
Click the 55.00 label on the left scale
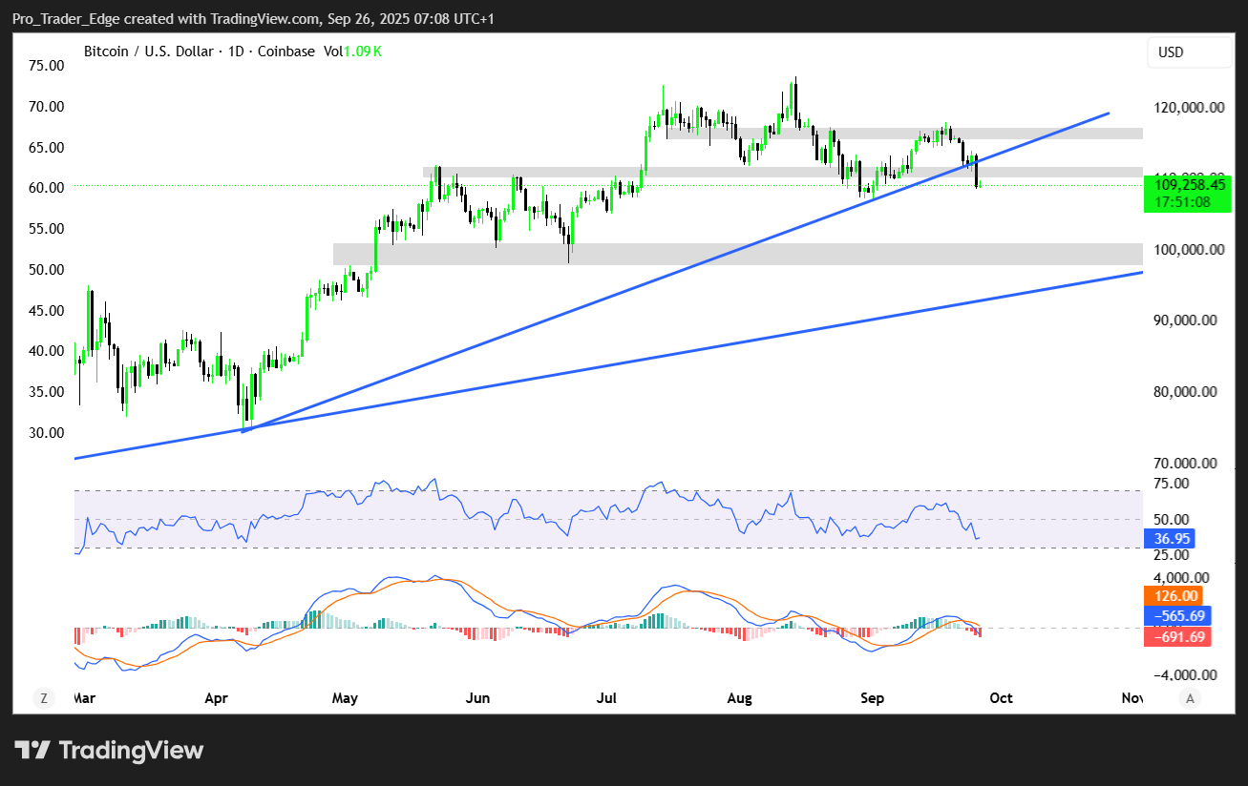[x=47, y=228]
